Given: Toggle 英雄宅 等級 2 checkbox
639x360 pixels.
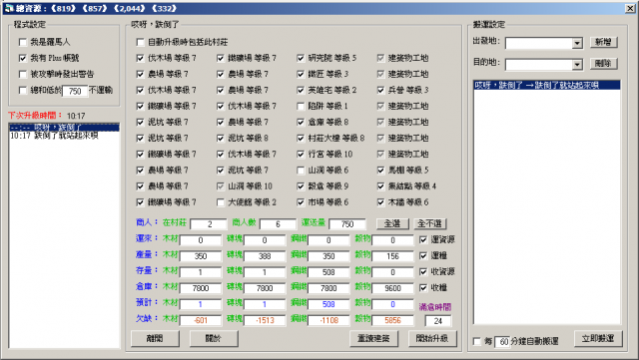Looking at the screenshot, I should [x=301, y=90].
